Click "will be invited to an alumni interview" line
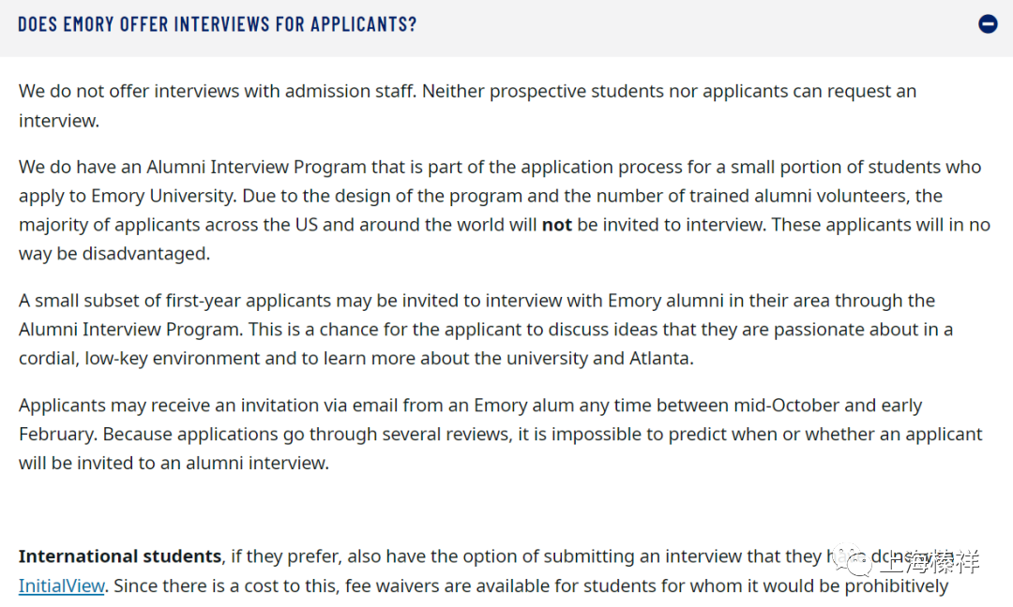This screenshot has height=607, width=1013. [174, 463]
